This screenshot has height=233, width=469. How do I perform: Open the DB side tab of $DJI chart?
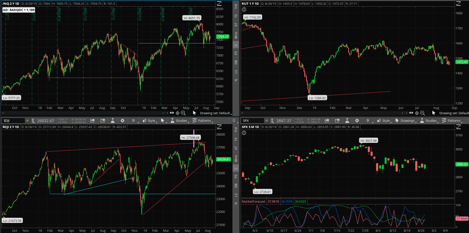pyautogui.click(x=236, y=186)
